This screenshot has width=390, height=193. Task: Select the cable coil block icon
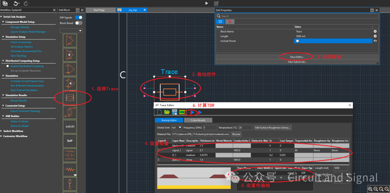(70, 112)
